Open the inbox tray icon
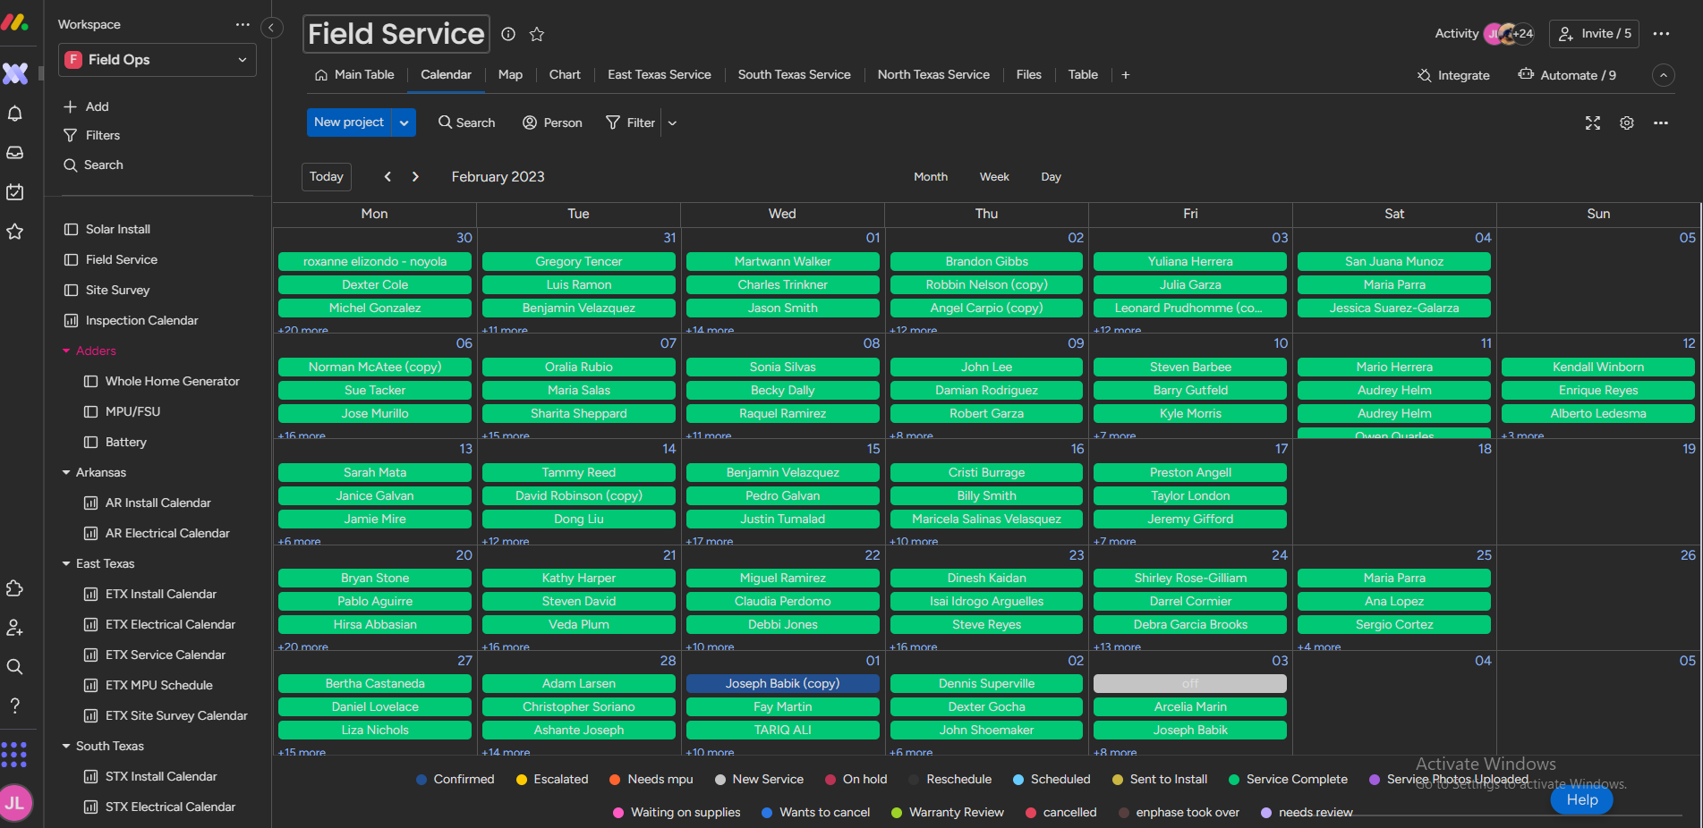Viewport: 1703px width, 828px height. coord(15,153)
